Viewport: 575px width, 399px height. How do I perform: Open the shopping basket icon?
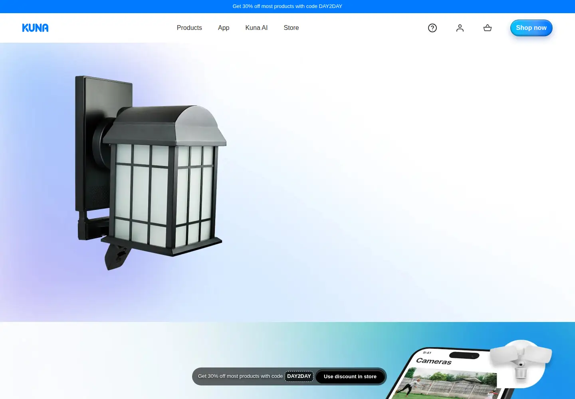[488, 28]
